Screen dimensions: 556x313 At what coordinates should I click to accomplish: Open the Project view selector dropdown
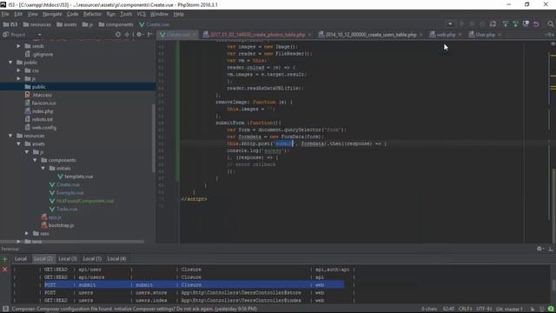pyautogui.click(x=39, y=35)
